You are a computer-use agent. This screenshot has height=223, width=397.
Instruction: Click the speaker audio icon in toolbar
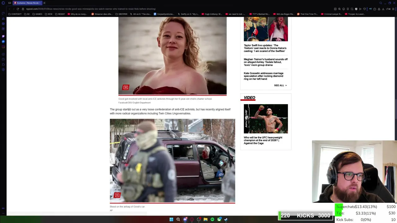click(x=370, y=9)
